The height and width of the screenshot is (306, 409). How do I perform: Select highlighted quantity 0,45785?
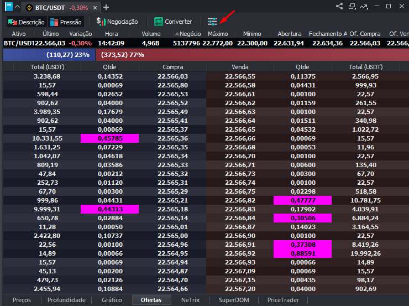(x=110, y=138)
